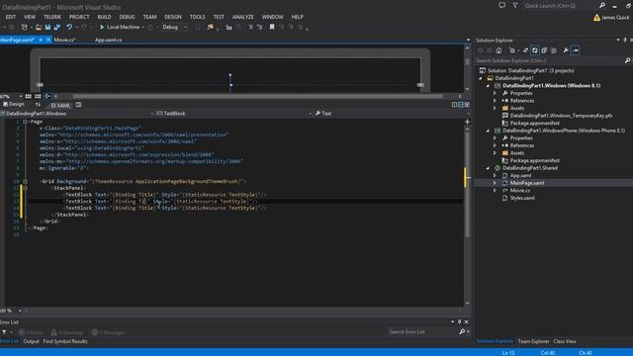This screenshot has width=633, height=356.
Task: Click Pending Changes Filter clock icon
Action: point(512,50)
